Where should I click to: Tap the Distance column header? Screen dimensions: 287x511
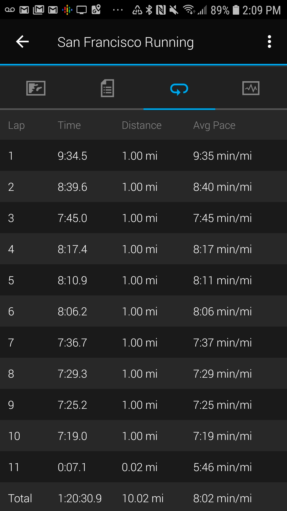coord(141,125)
